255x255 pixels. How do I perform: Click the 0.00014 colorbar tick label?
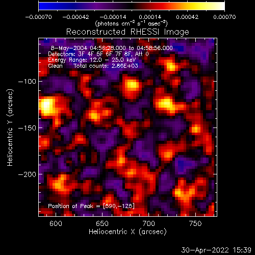click(150, 17)
